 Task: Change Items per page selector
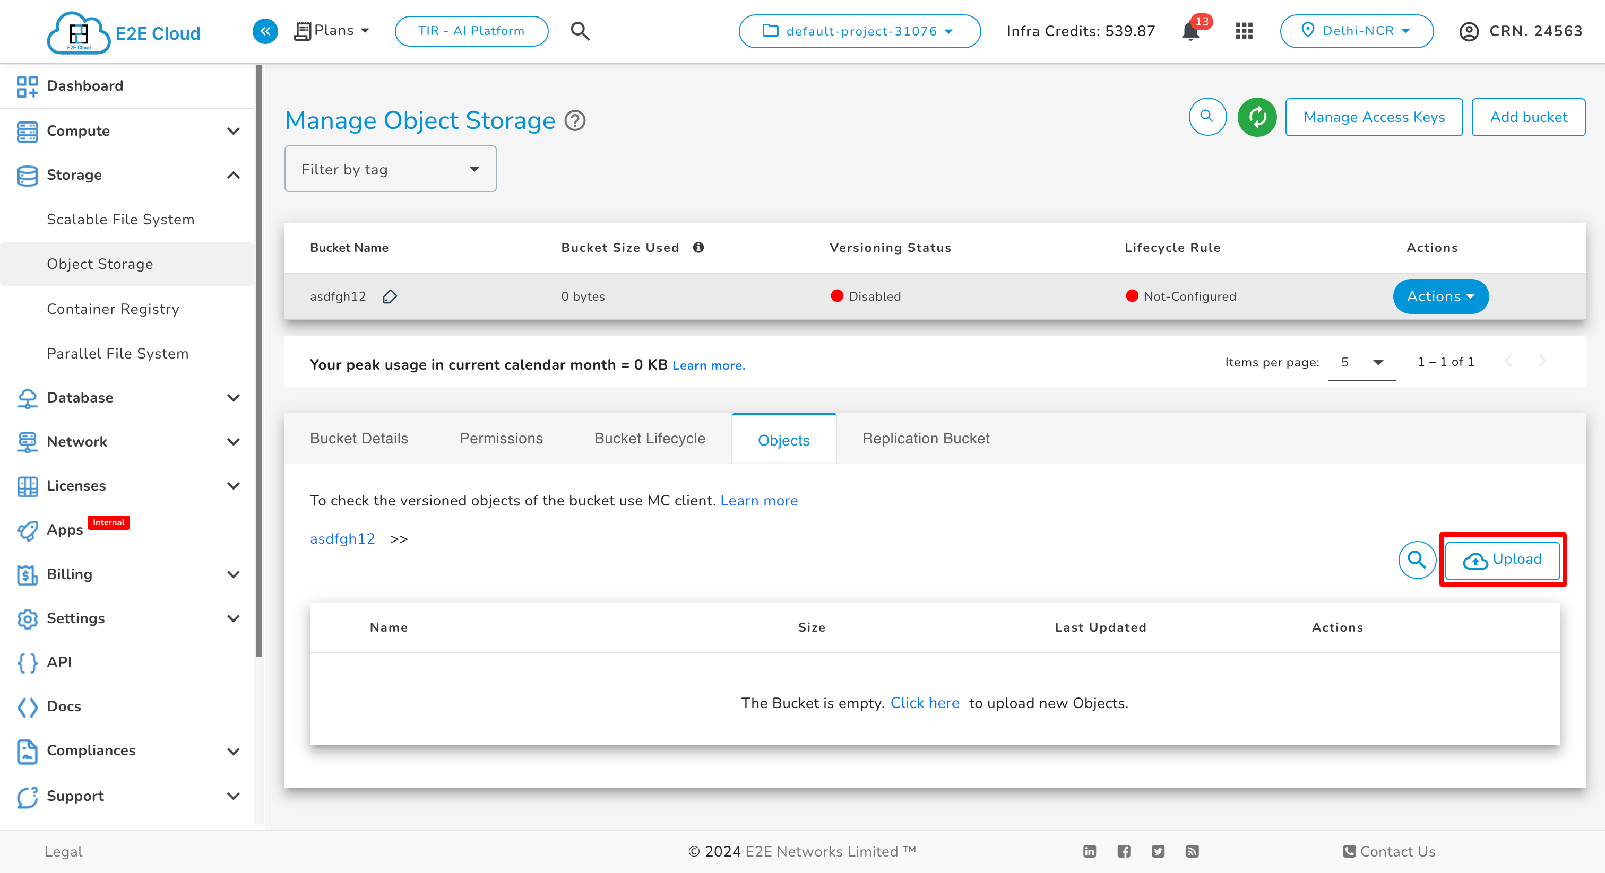point(1362,362)
